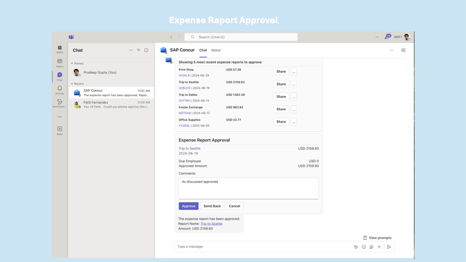Open more options in SAP Concur header
The width and height of the screenshot is (466, 262).
[392, 50]
